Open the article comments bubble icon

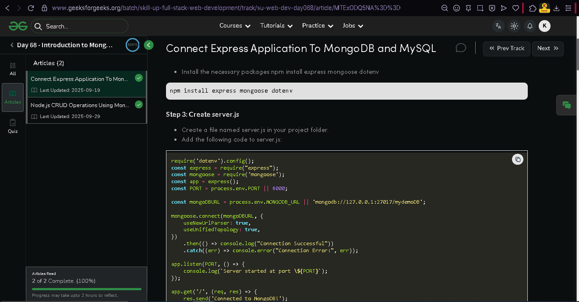coord(461,48)
